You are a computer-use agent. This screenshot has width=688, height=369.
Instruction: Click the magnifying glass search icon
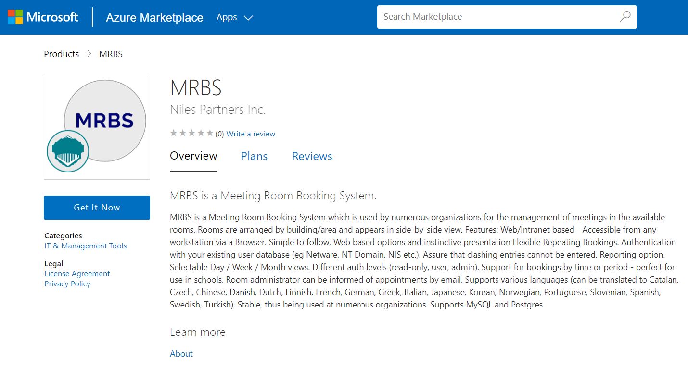[625, 17]
